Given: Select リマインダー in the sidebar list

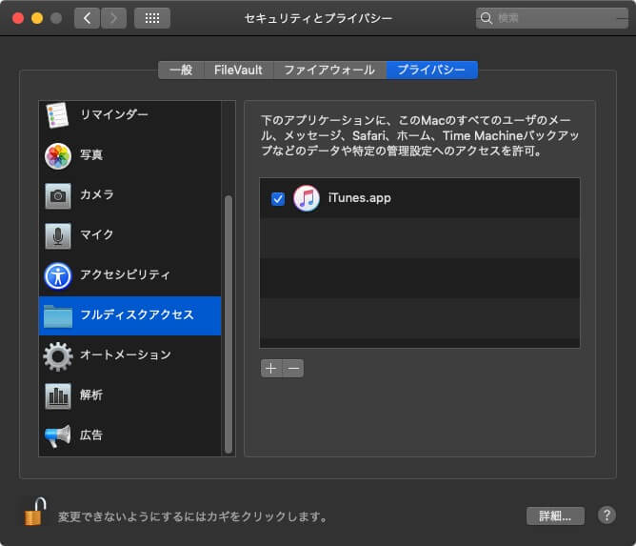Looking at the screenshot, I should [x=129, y=115].
